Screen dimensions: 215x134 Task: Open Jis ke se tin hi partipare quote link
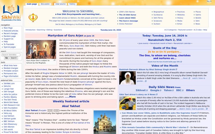(165, 52)
